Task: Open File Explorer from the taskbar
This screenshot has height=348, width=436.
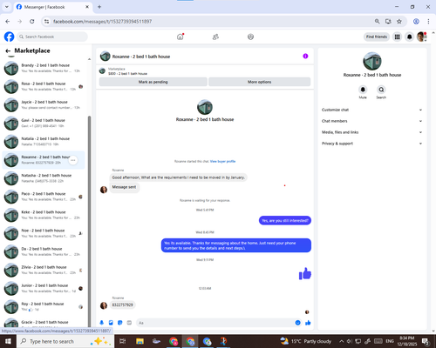Action: (140, 341)
